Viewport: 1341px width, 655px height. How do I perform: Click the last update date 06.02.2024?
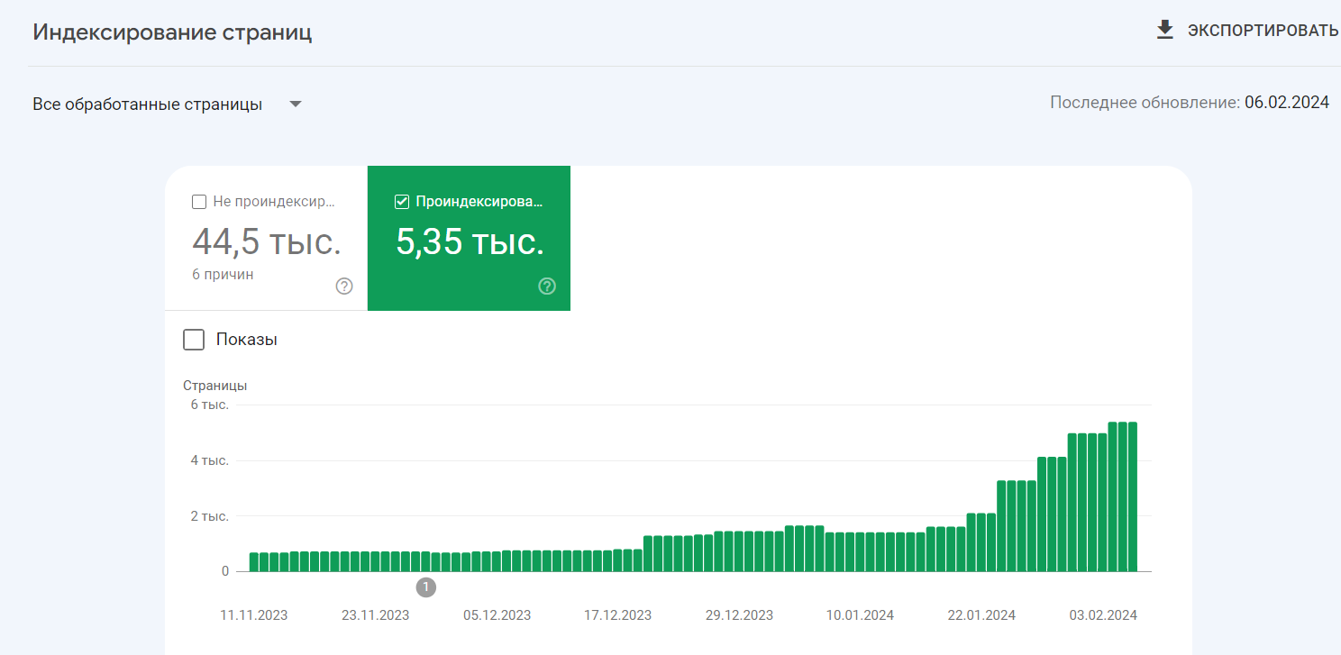[x=1287, y=103]
